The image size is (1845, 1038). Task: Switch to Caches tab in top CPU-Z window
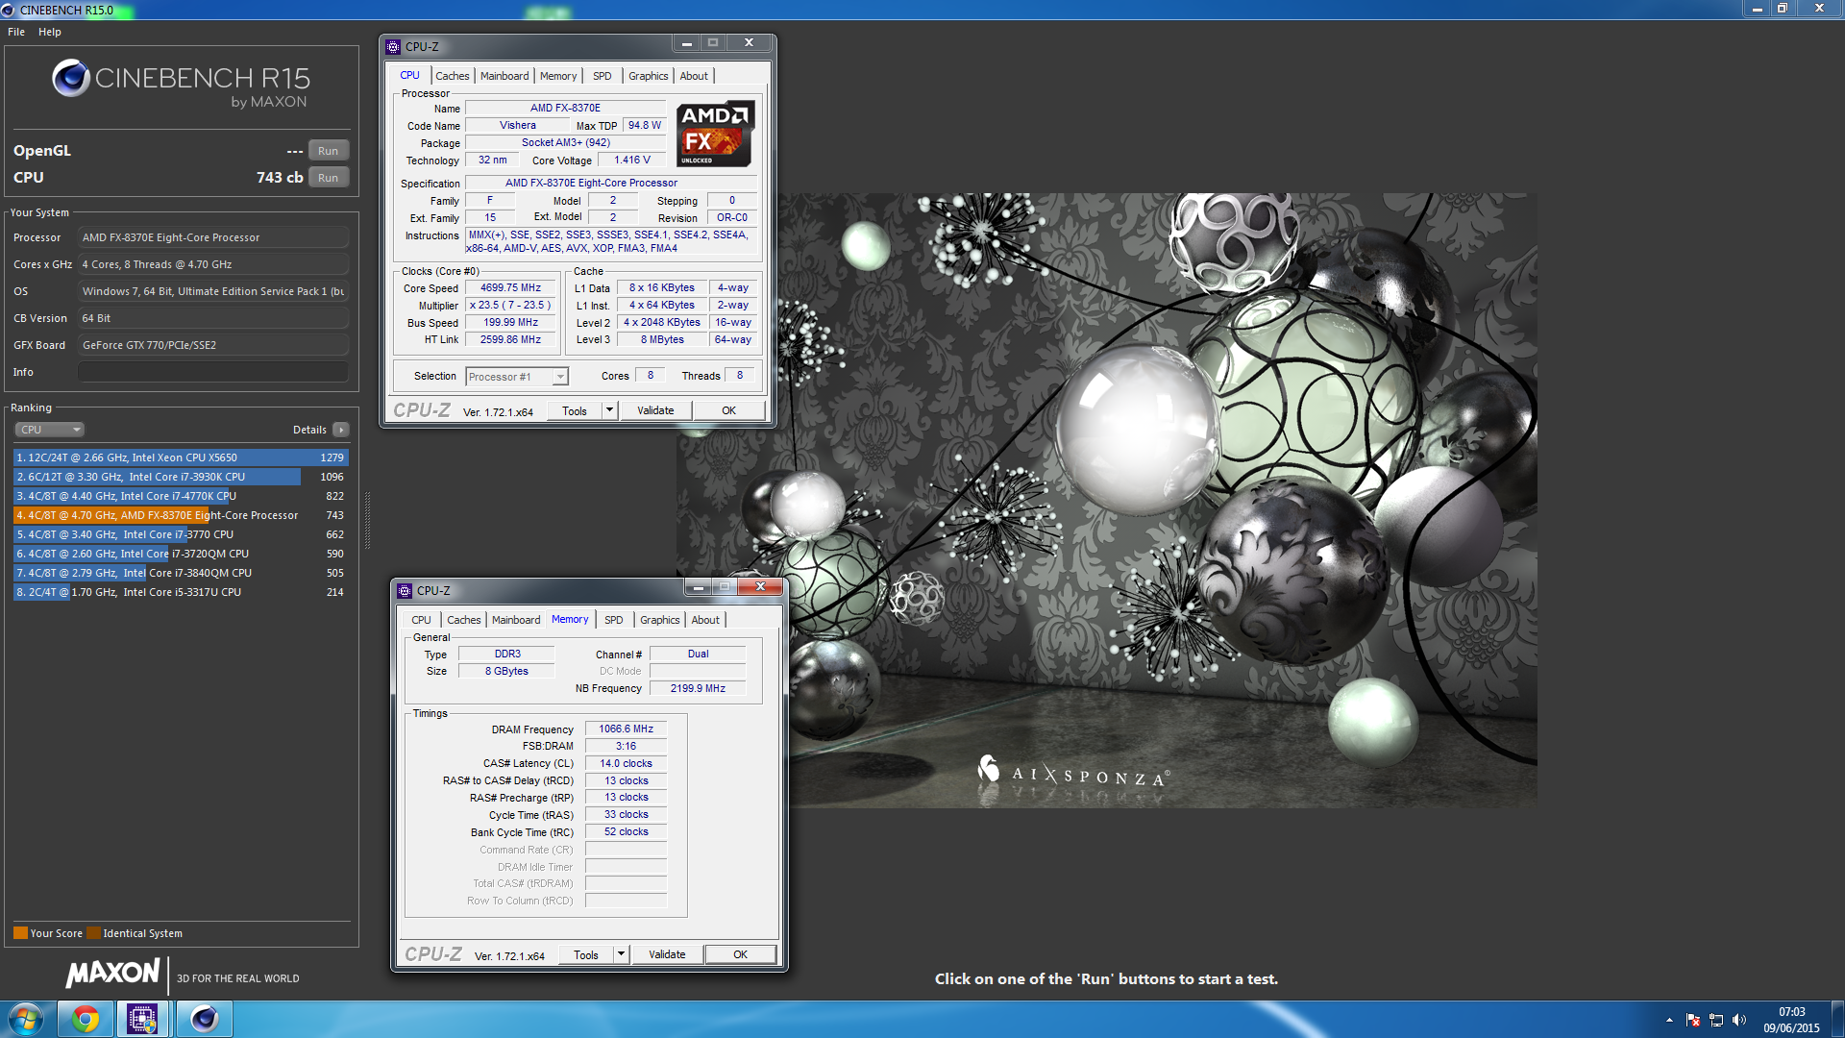pos(453,76)
